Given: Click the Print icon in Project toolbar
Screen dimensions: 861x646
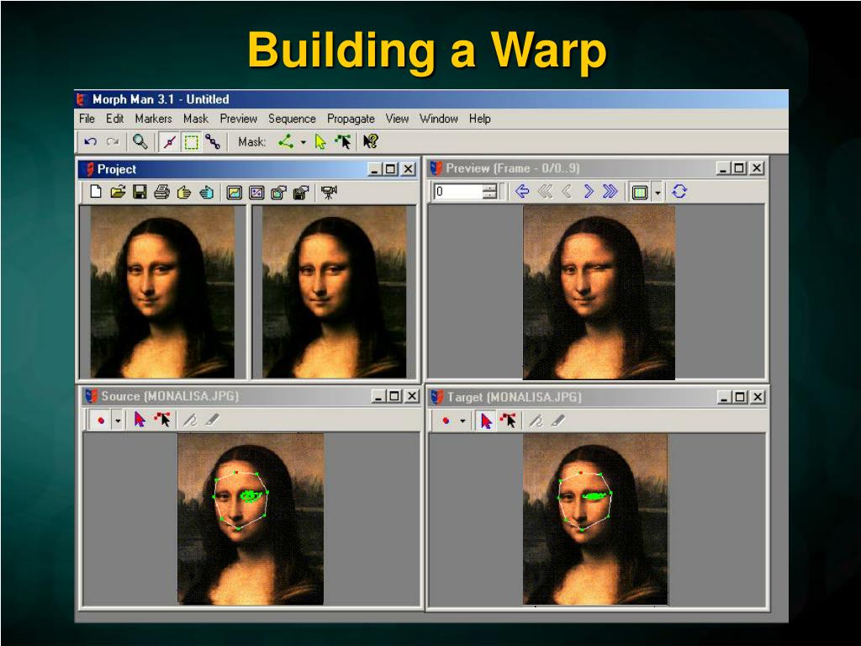Looking at the screenshot, I should [x=161, y=192].
